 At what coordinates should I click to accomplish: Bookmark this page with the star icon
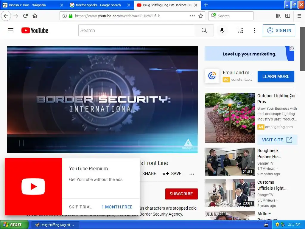click(201, 16)
